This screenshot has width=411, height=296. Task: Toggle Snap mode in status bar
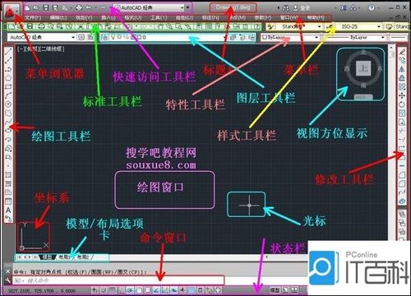(x=104, y=290)
